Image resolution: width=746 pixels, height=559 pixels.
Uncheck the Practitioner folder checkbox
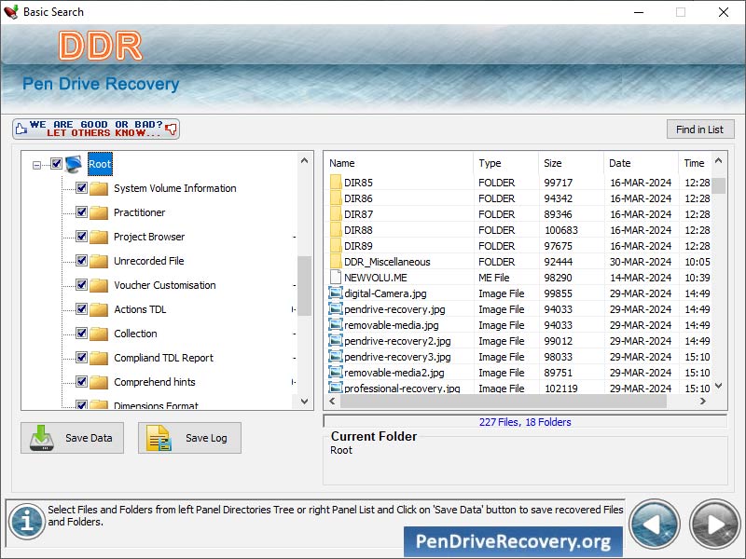click(79, 212)
